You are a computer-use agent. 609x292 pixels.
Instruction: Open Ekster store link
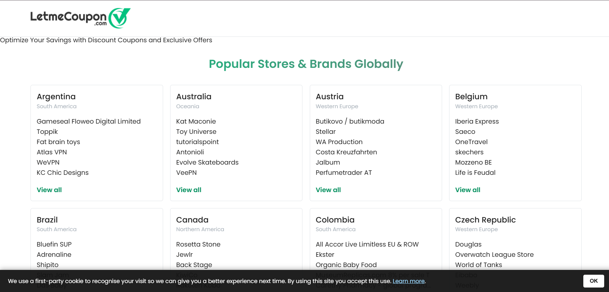click(x=325, y=255)
